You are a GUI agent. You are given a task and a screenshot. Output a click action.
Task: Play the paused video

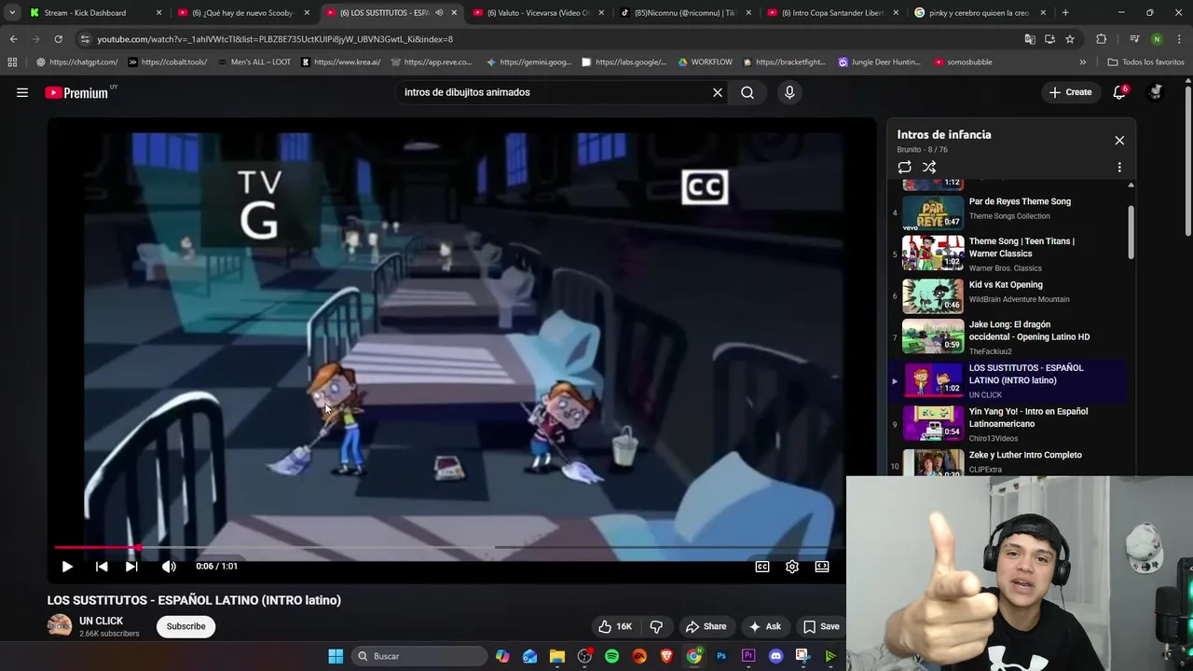coord(67,566)
